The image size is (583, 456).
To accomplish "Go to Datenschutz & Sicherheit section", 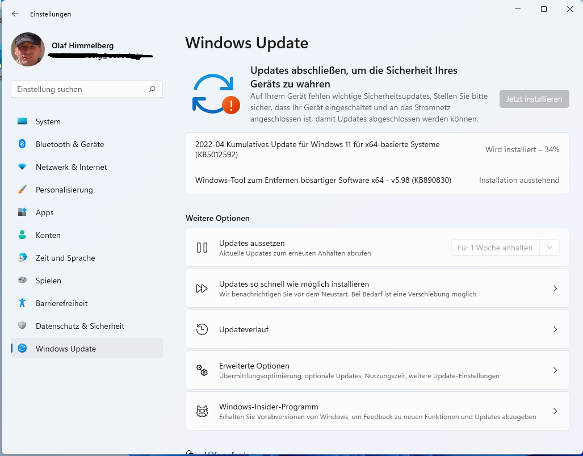I will 79,326.
